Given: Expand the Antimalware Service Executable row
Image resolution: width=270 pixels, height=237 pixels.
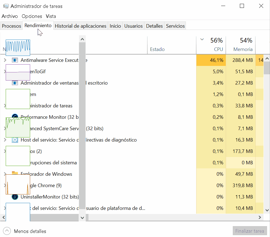Looking at the screenshot, I should (x=5, y=60).
